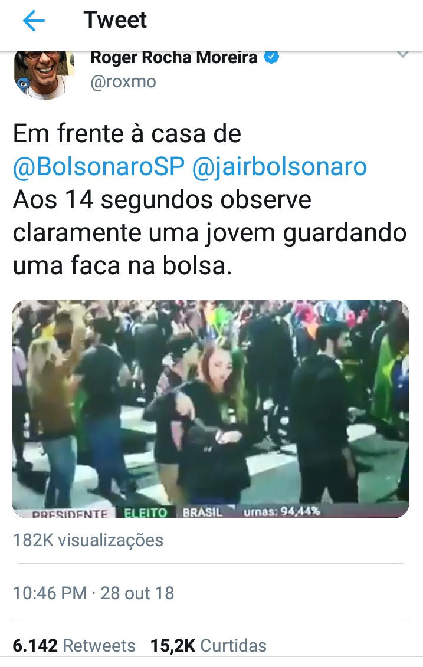Click the PRESIDENTE label in video banner
The width and height of the screenshot is (423, 667).
click(x=70, y=514)
